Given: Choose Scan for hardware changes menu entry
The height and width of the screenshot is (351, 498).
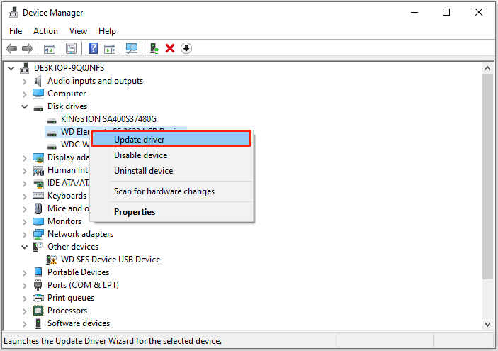Looking at the screenshot, I should pyautogui.click(x=171, y=191).
